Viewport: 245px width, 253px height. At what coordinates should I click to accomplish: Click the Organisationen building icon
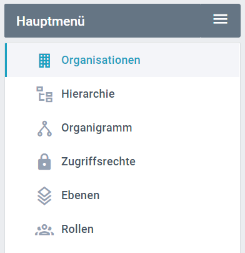click(44, 61)
